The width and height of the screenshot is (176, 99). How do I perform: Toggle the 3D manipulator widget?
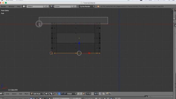click(x=56, y=94)
